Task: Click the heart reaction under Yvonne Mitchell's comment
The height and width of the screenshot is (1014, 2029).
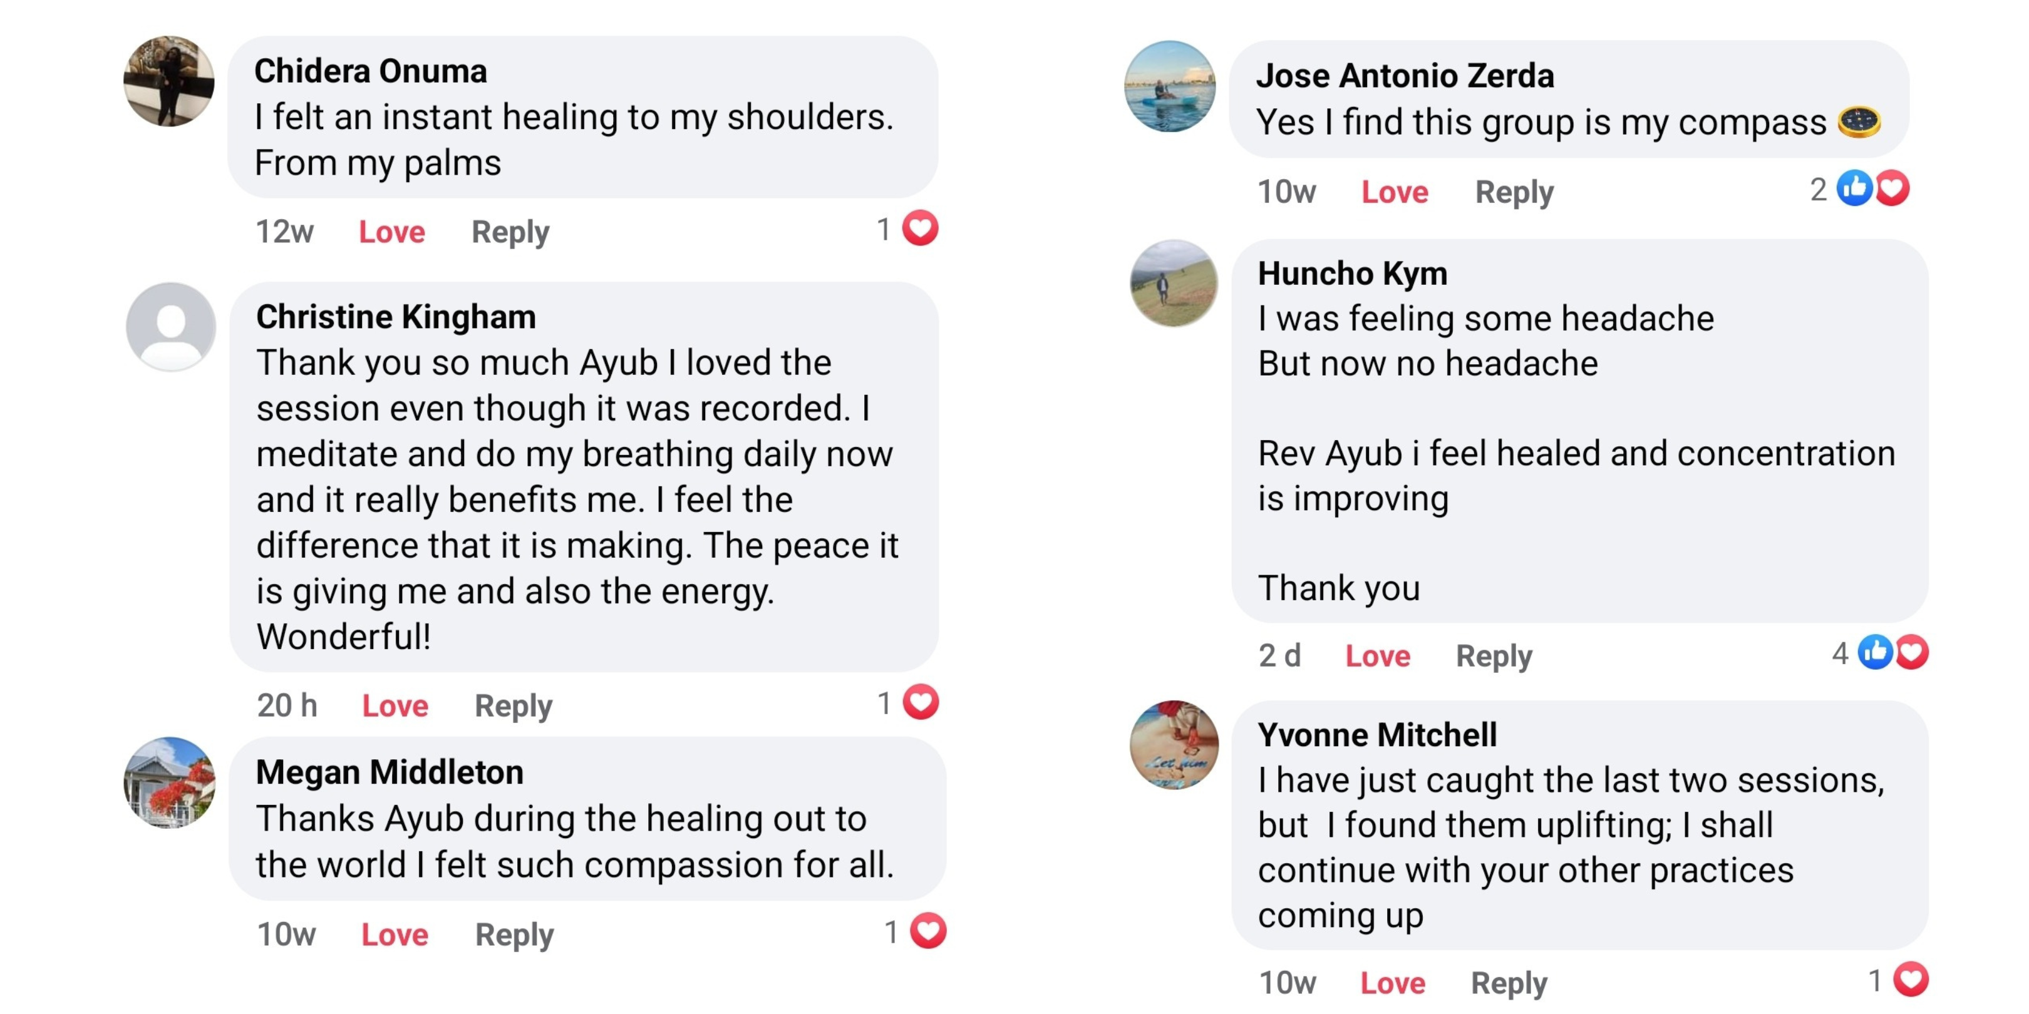Action: click(1911, 980)
